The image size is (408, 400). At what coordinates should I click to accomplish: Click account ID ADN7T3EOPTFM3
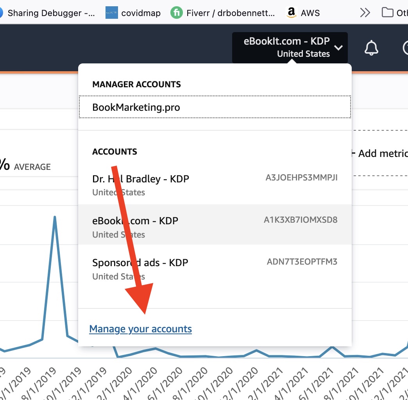[302, 261]
